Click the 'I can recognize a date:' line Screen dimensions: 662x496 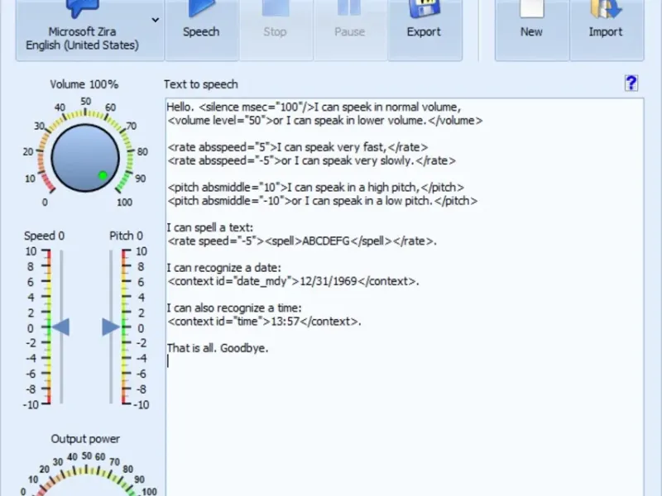tap(223, 268)
